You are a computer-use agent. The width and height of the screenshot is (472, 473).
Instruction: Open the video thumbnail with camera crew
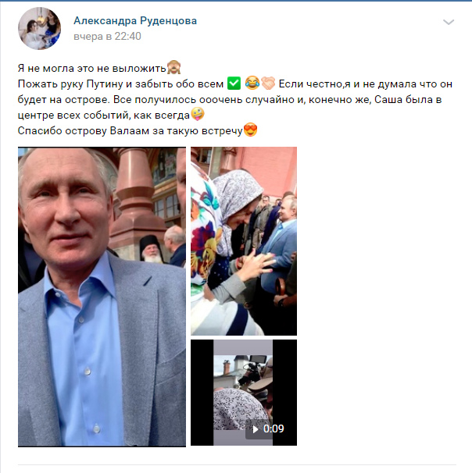[244, 393]
